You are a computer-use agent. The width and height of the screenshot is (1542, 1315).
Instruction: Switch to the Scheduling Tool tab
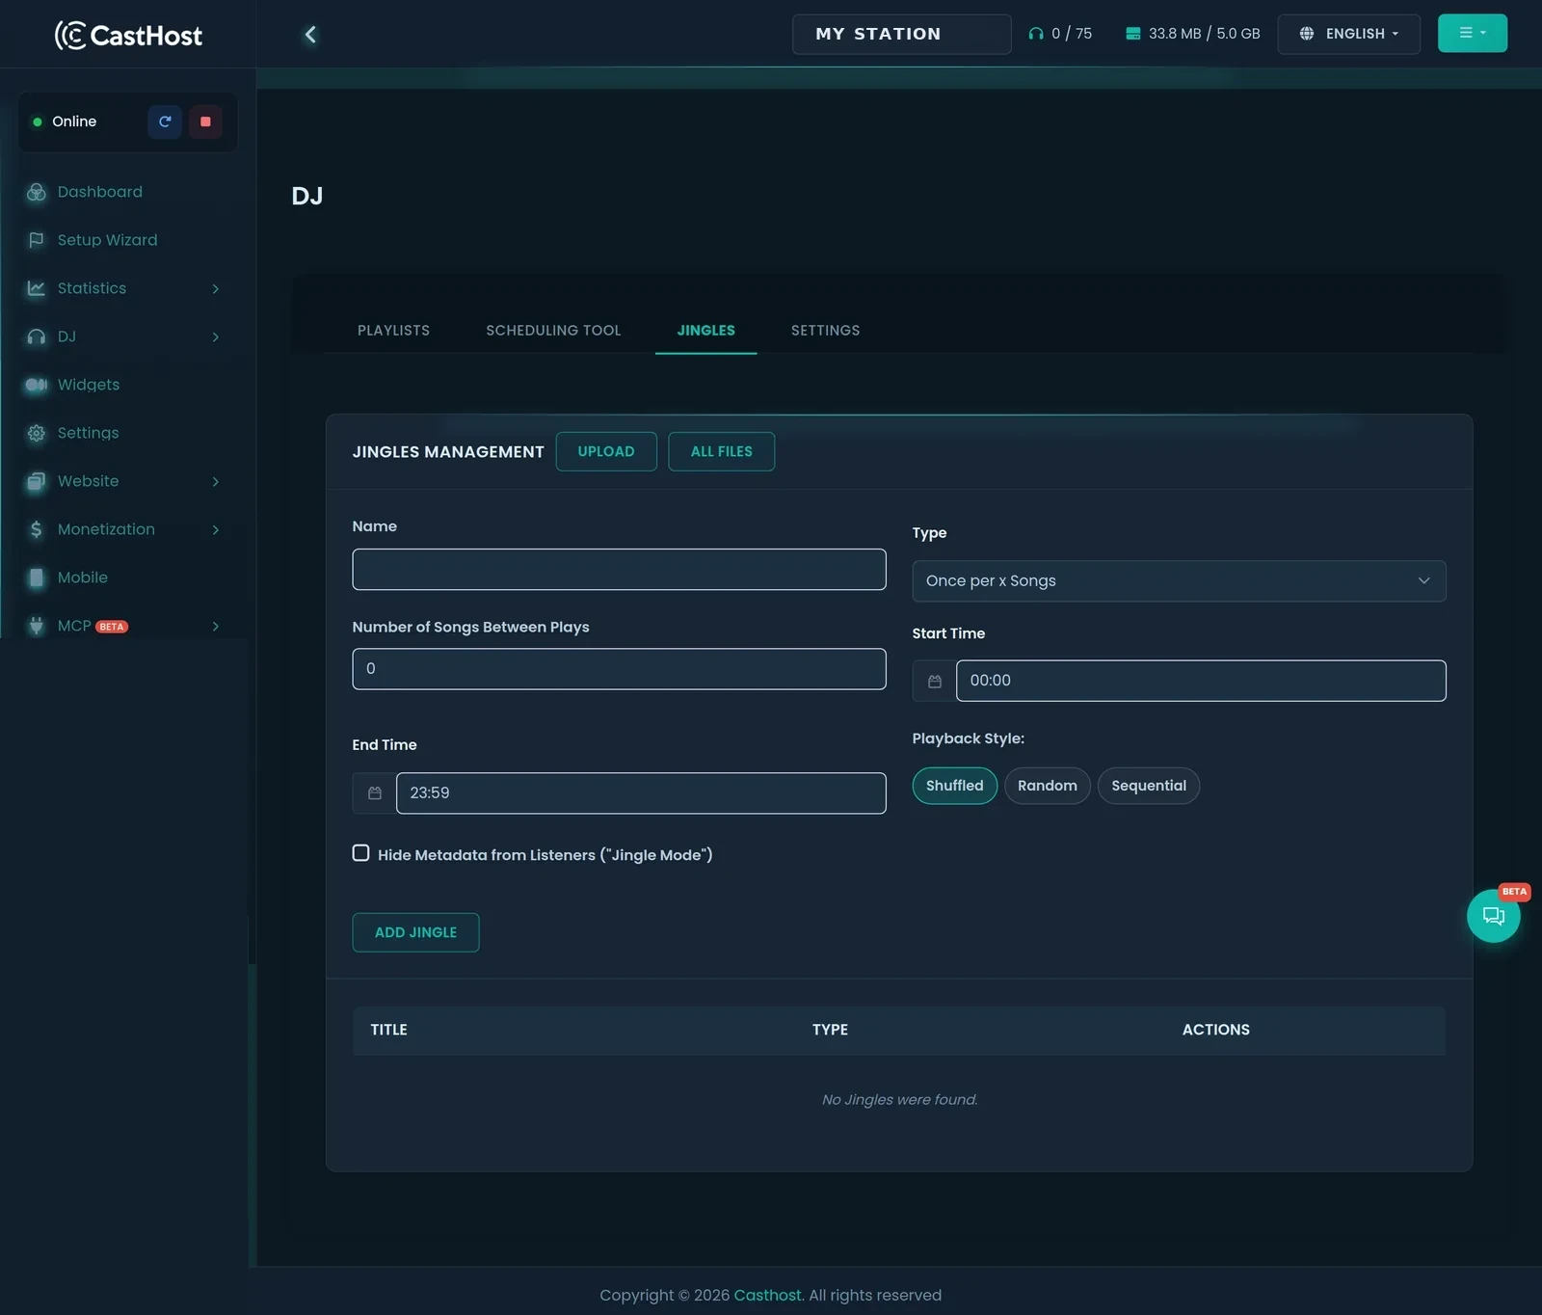point(553,330)
